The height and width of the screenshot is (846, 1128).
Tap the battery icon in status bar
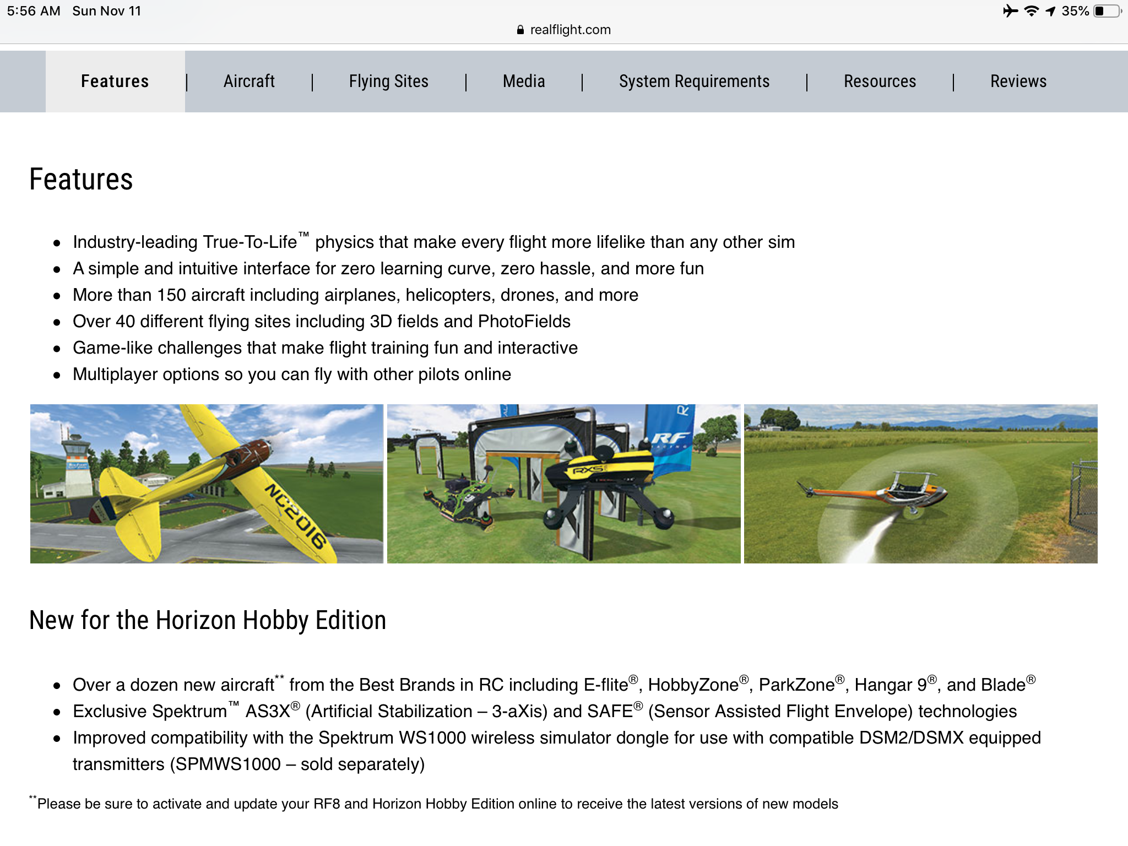click(1108, 11)
